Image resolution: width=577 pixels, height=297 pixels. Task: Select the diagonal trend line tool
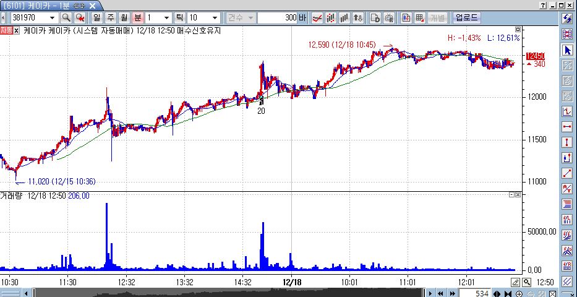(567, 173)
